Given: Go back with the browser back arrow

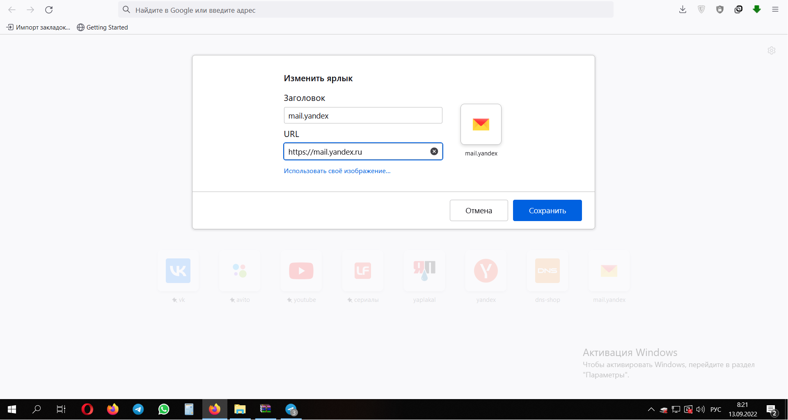Looking at the screenshot, I should click(12, 10).
